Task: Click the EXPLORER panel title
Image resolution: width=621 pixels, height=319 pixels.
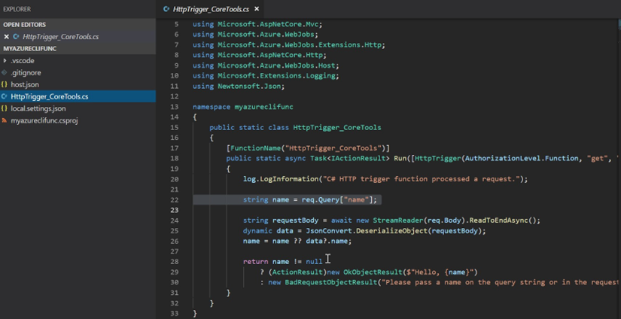Action: (17, 9)
